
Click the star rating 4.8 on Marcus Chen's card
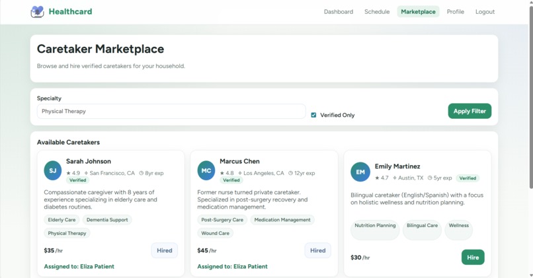coord(227,173)
